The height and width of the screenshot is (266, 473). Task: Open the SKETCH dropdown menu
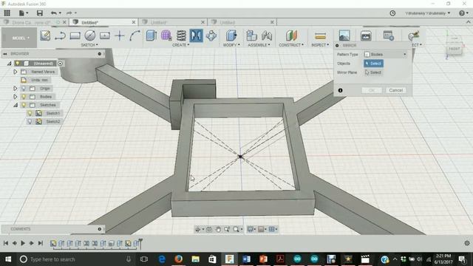tap(89, 45)
